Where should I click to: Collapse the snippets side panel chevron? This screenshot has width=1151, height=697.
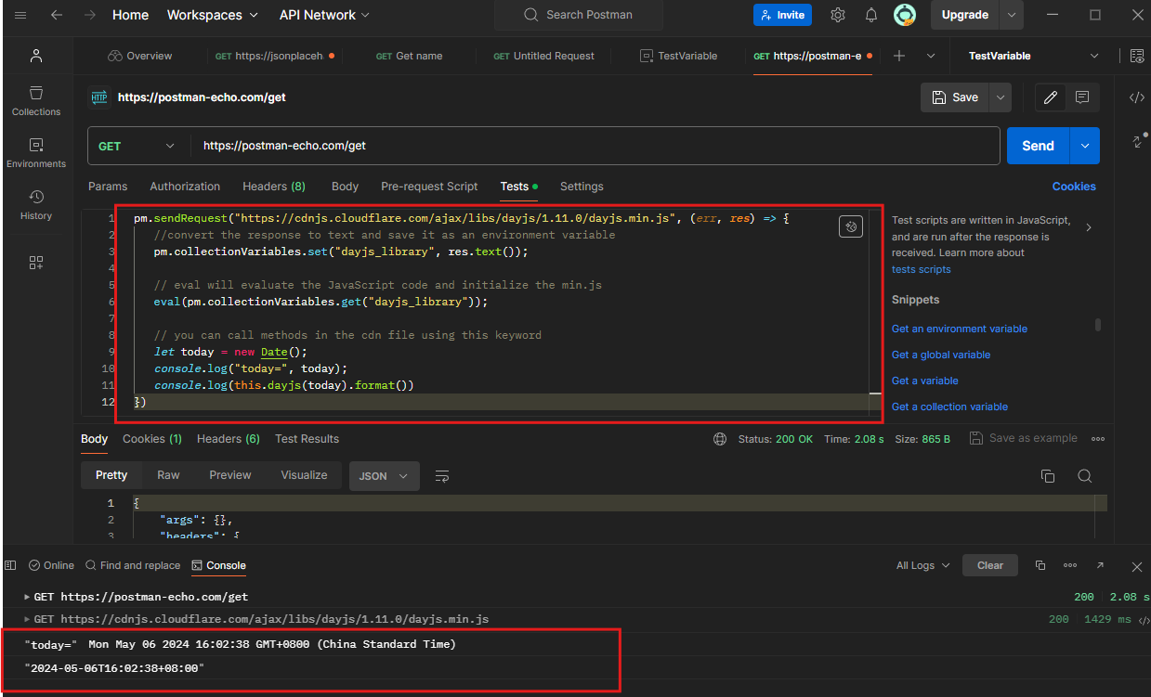(1089, 227)
